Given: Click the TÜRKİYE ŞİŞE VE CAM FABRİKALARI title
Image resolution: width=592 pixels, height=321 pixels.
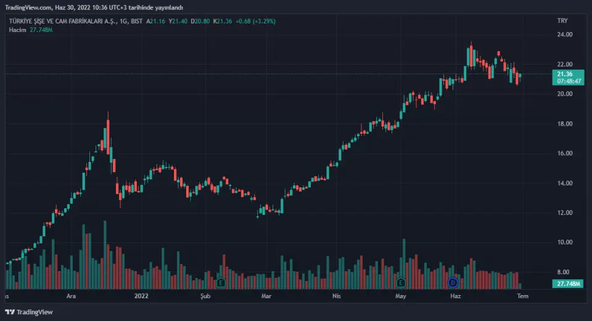Looking at the screenshot, I should point(60,21).
